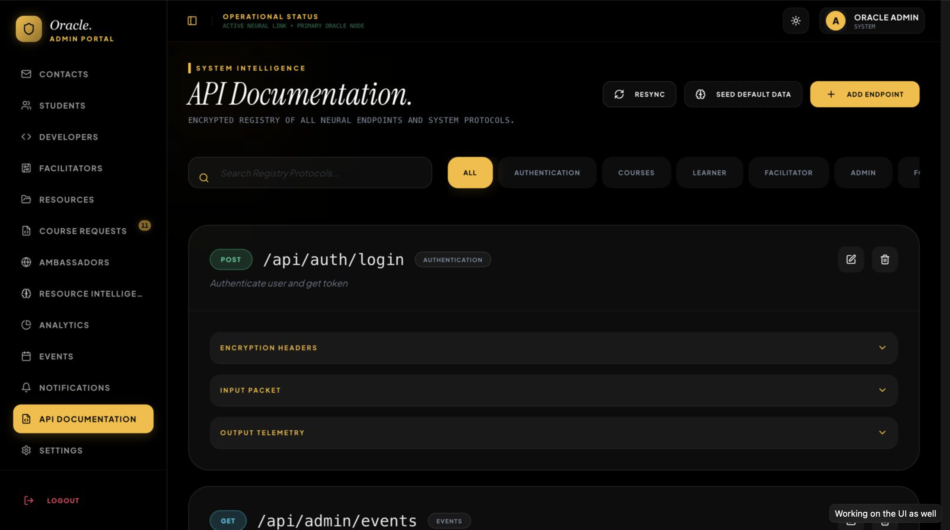This screenshot has width=950, height=530.
Task: Click the Search Registry Protocols field
Action: tap(310, 173)
